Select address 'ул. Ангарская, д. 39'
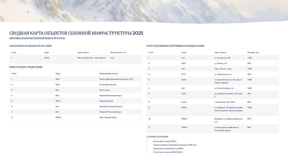Screen dimensions: 288x161 pyautogui.click(x=222, y=58)
